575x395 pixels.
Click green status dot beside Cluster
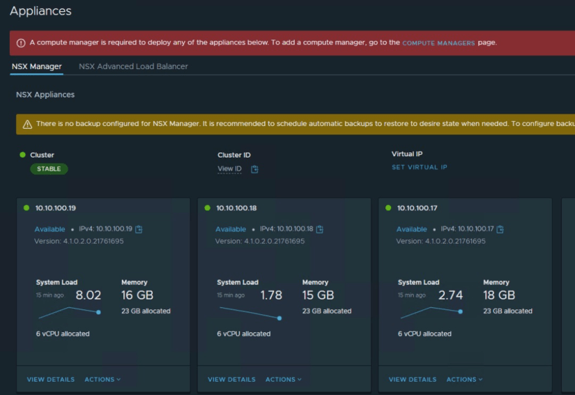pos(22,155)
